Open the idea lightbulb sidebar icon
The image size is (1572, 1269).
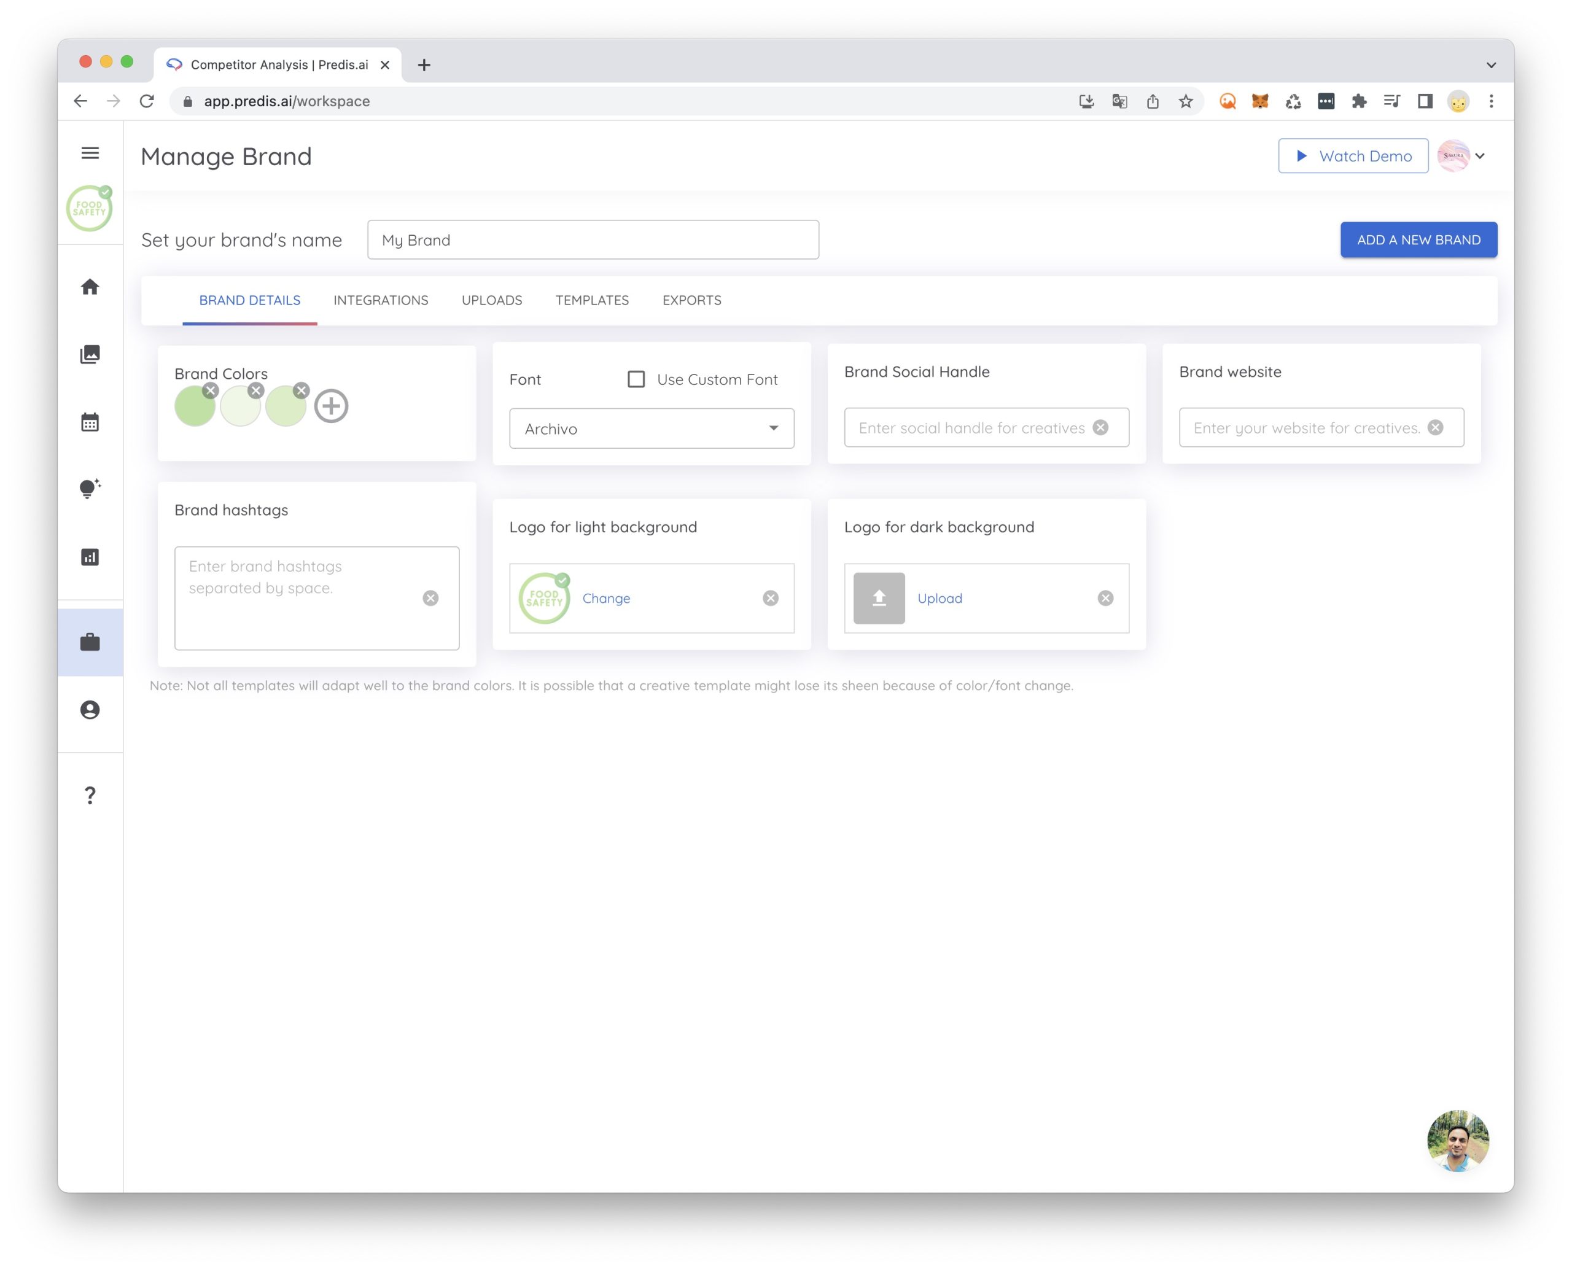click(90, 489)
